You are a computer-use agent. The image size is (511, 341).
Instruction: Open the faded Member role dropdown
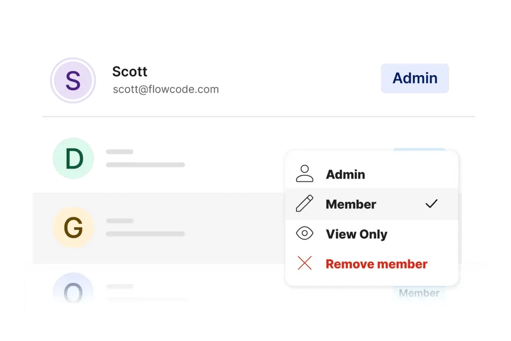point(419,293)
